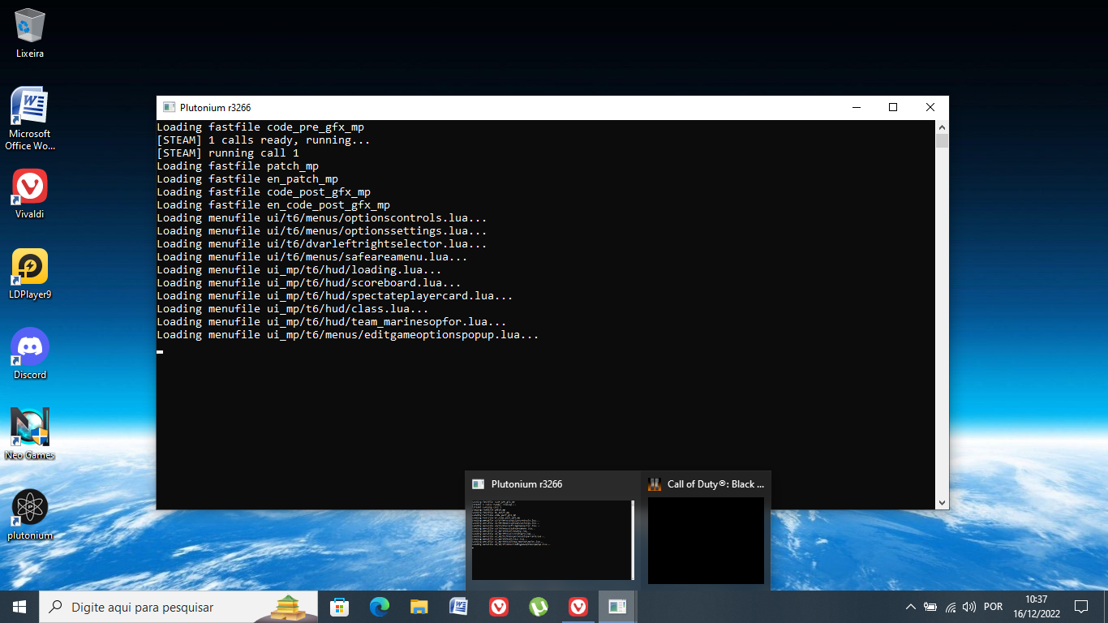Screen dimensions: 1108x623
Task: Open File Explorer from the taskbar
Action: 419,607
